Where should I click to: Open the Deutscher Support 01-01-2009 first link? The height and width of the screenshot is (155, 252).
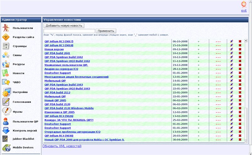pos(58,73)
